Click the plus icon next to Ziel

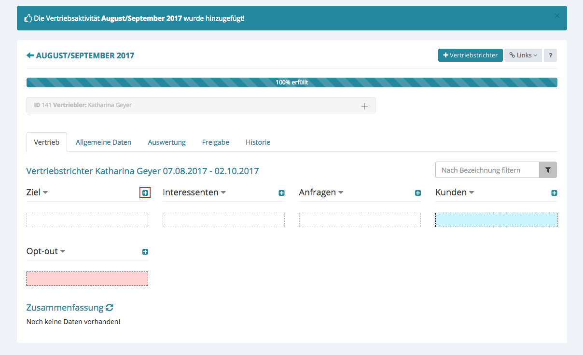click(145, 193)
